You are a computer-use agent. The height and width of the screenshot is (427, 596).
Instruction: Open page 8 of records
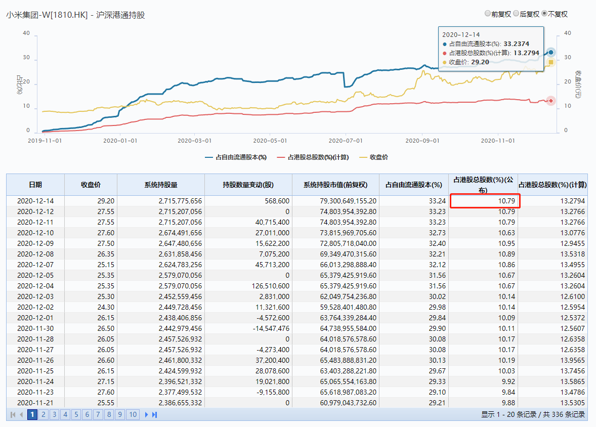[109, 414]
